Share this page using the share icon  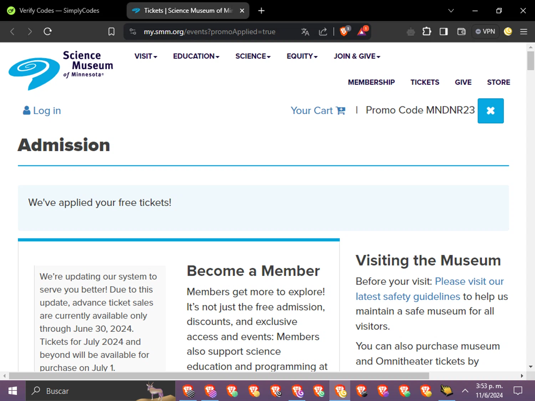point(323,32)
